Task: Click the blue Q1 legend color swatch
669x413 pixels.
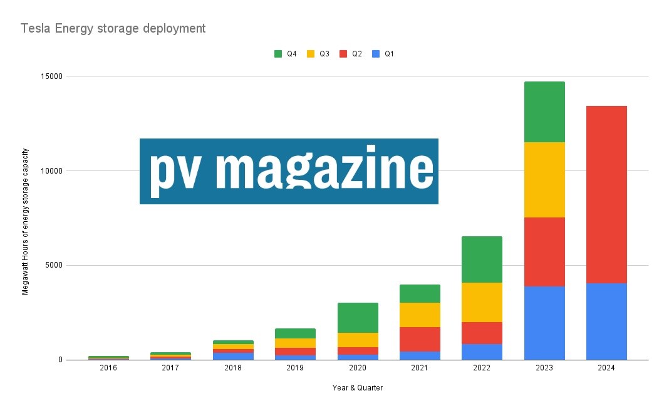Action: tap(376, 54)
